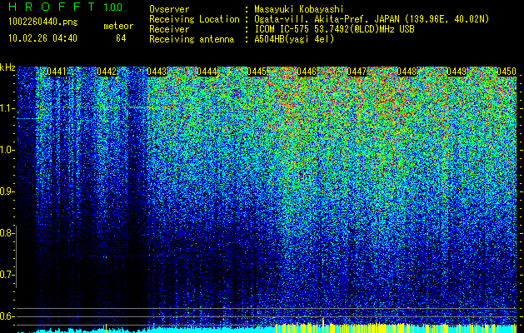Click the Receiving antenna field label
The image size is (524, 333).
192,39
